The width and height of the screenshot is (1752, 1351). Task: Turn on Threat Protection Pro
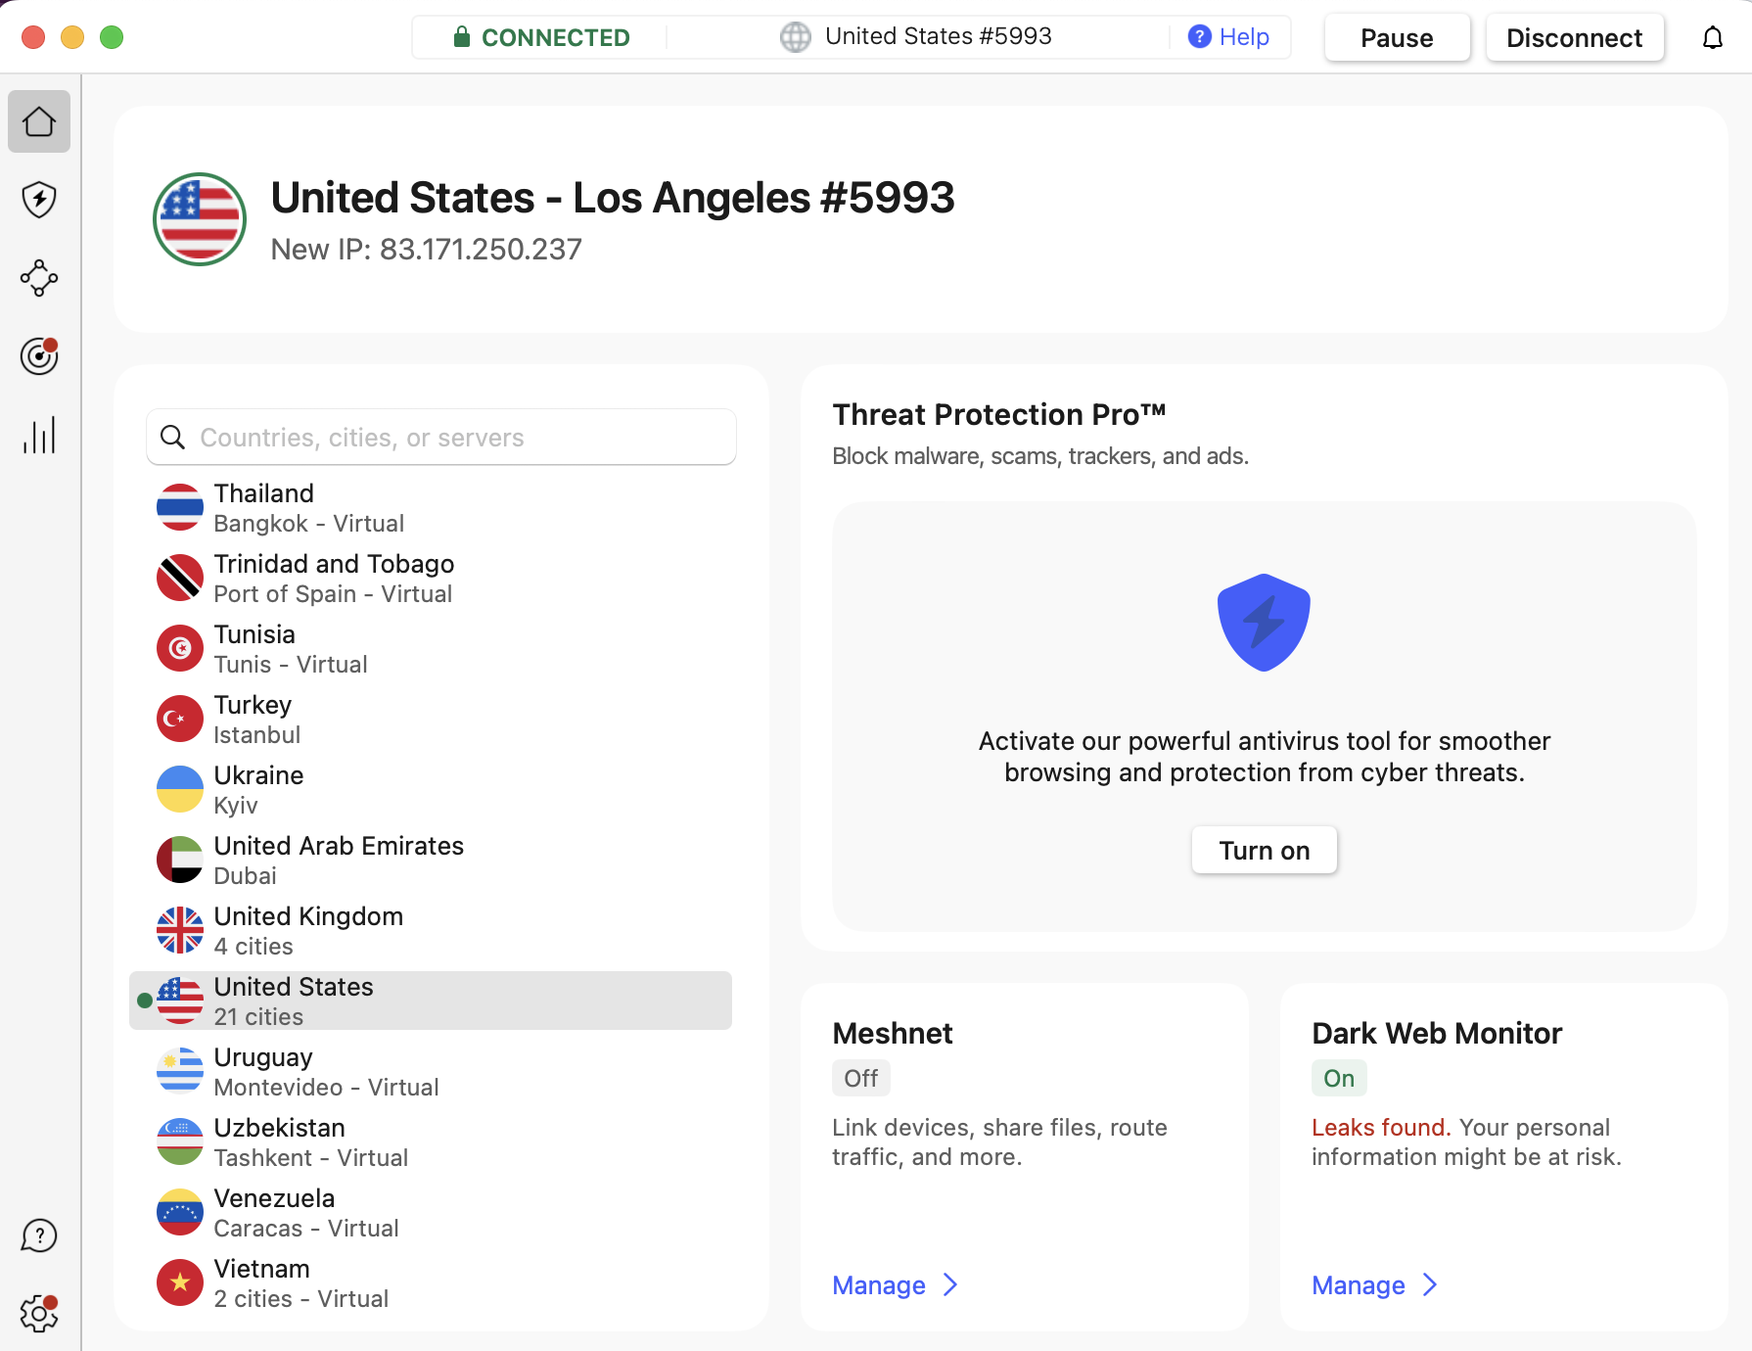[x=1264, y=850]
